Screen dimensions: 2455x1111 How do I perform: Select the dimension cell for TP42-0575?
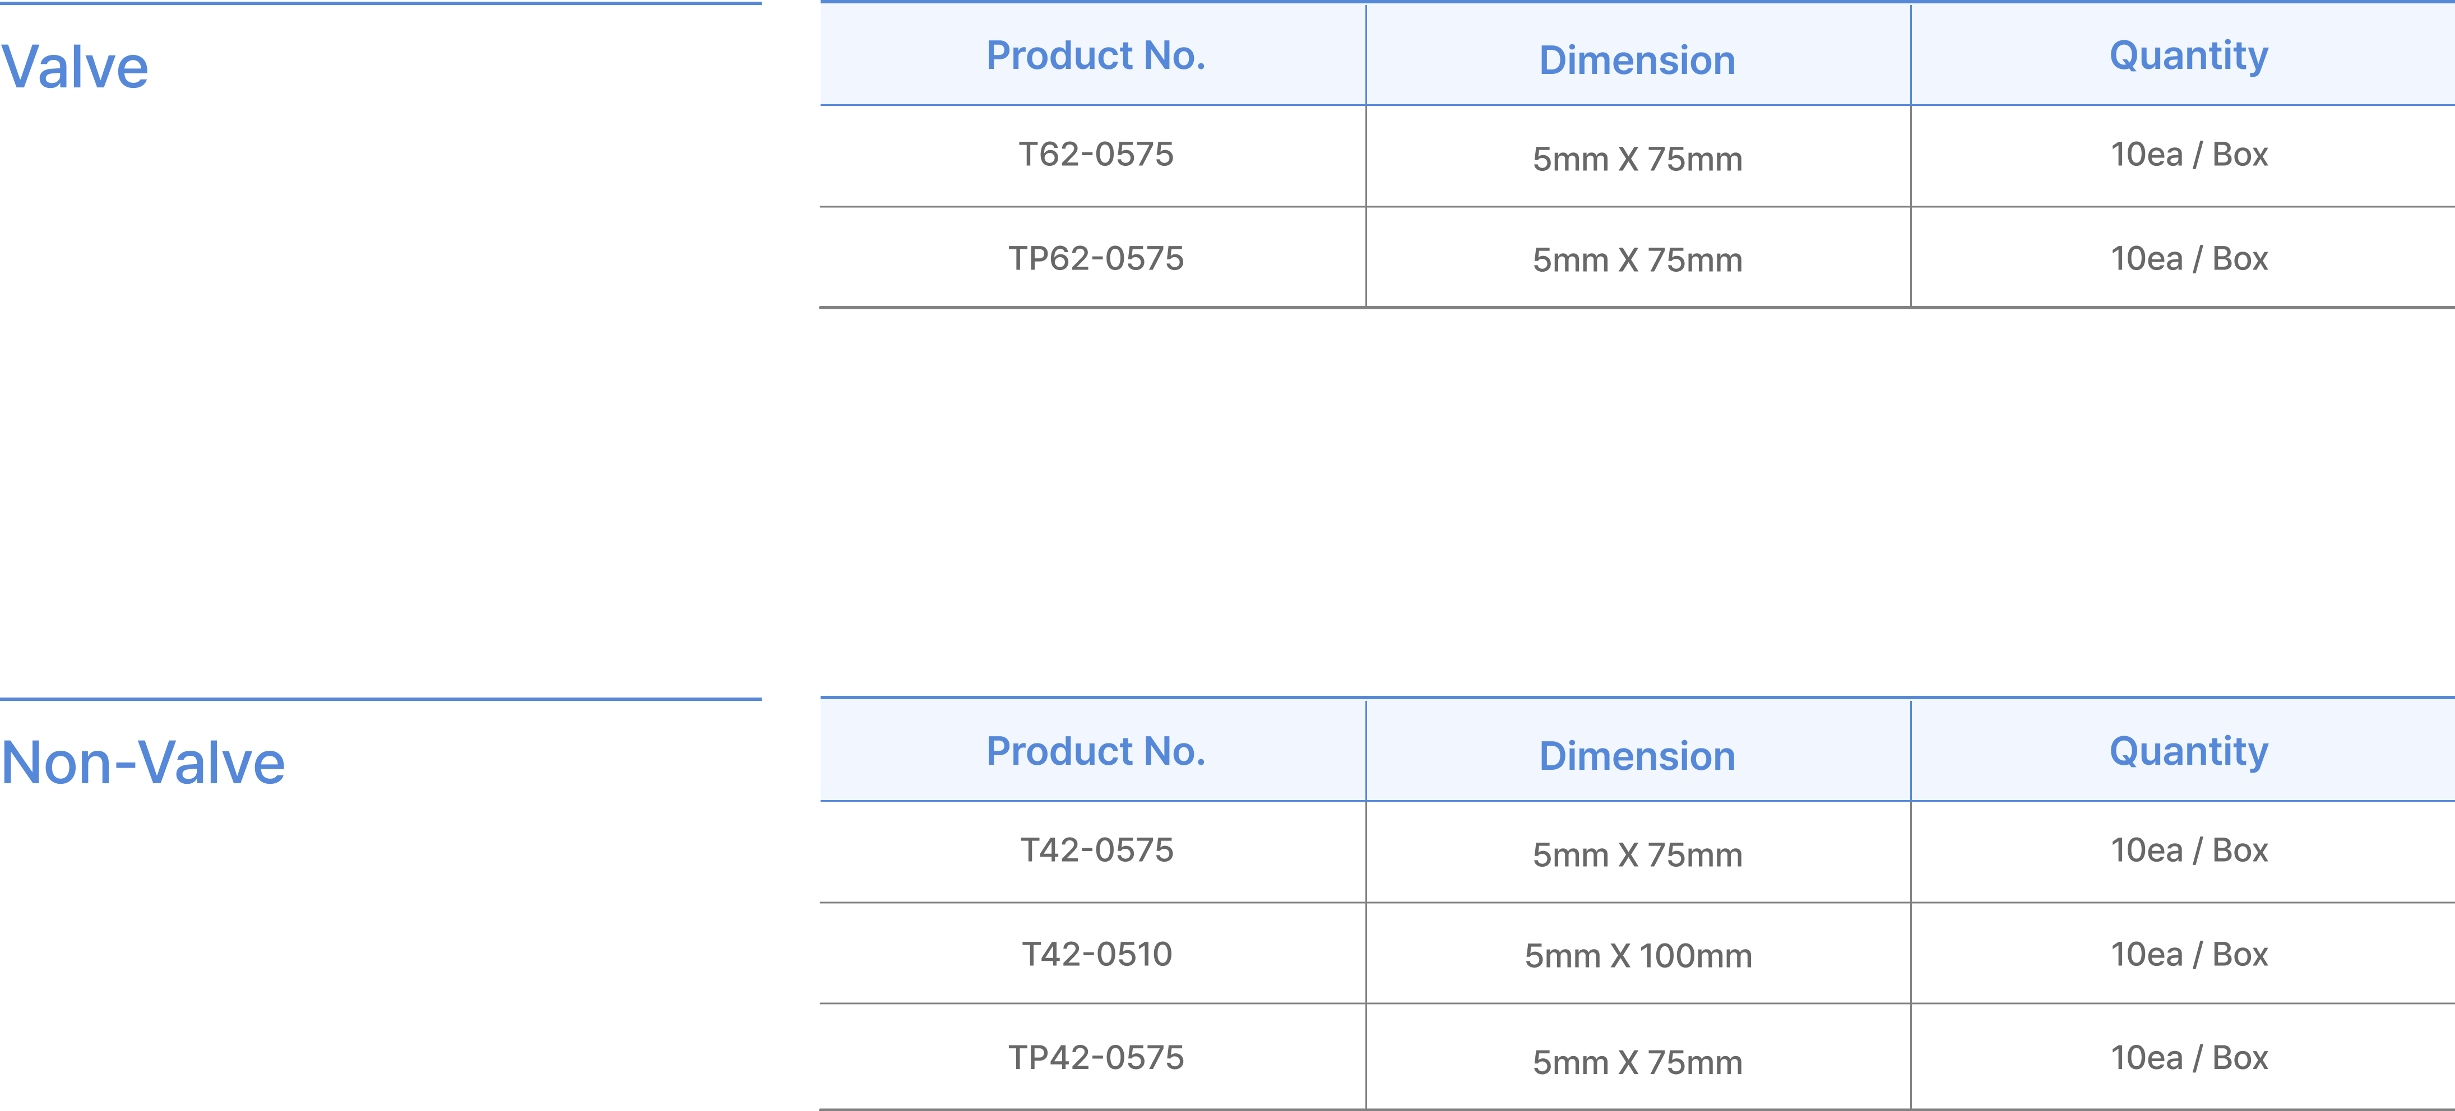[x=1636, y=1062]
